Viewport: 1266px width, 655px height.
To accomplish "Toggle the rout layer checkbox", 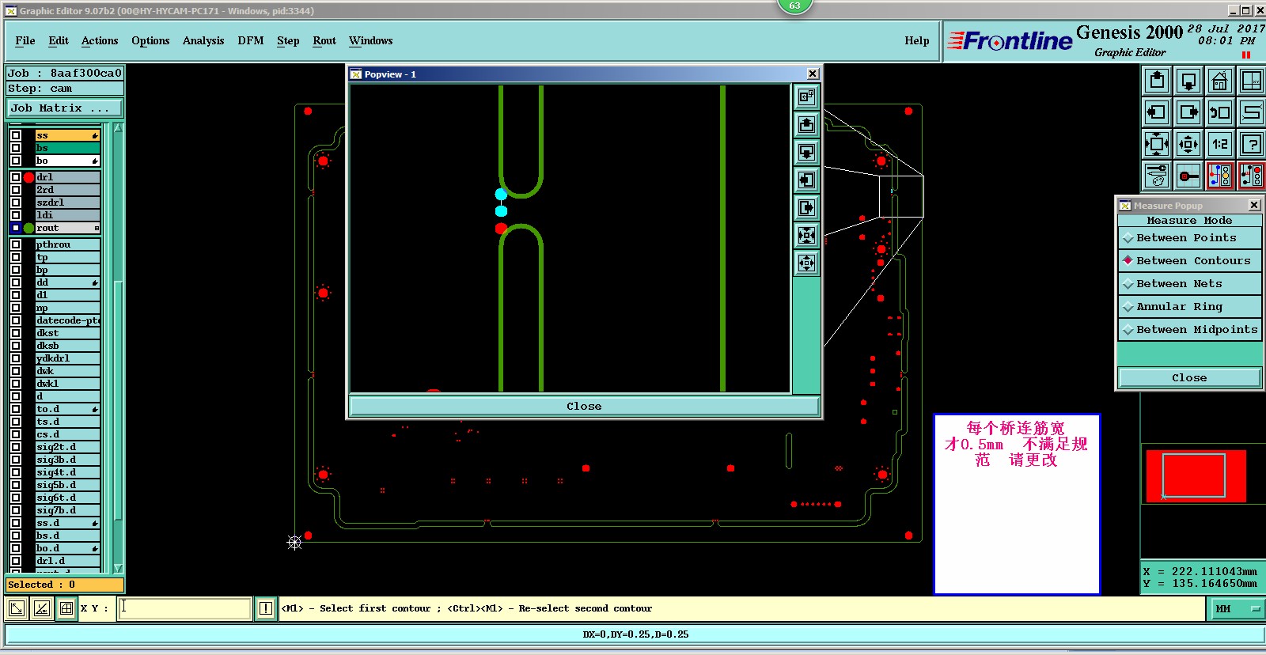I will pos(16,228).
